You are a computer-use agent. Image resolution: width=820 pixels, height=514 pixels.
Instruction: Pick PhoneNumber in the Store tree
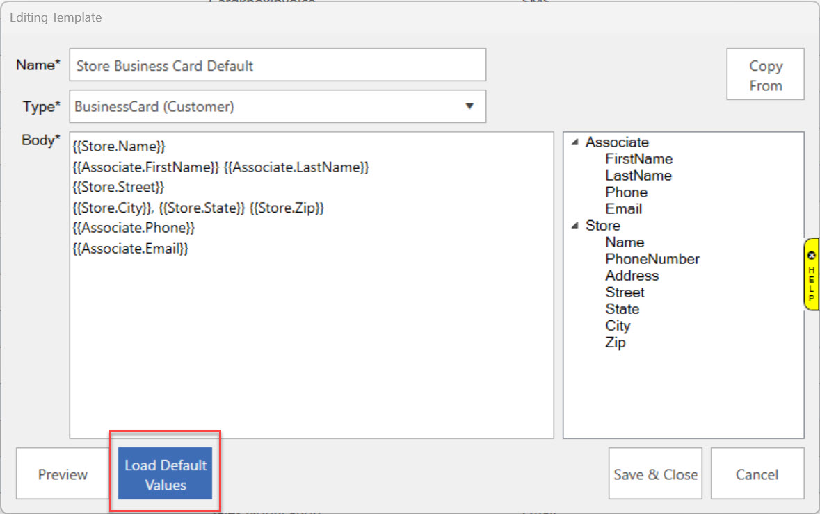(x=652, y=259)
